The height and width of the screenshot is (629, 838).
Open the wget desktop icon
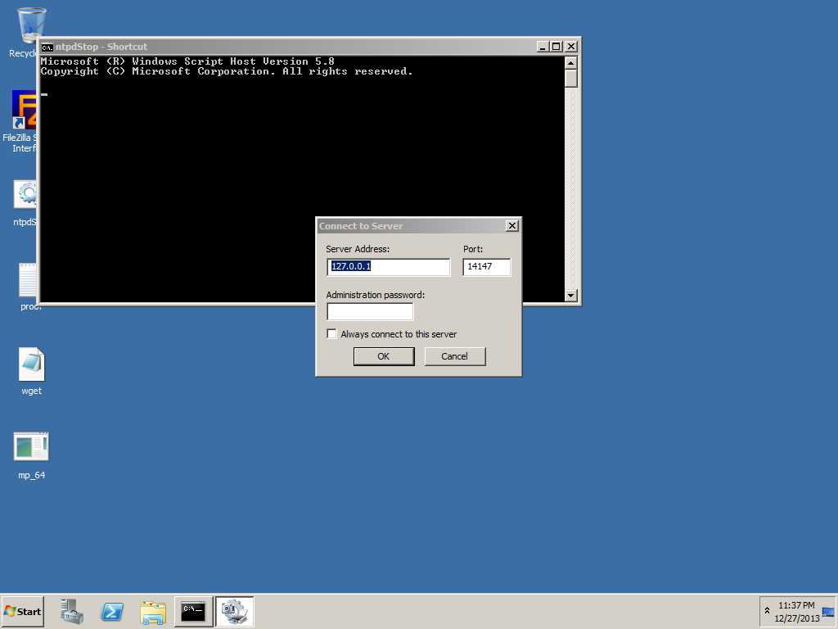coord(32,364)
